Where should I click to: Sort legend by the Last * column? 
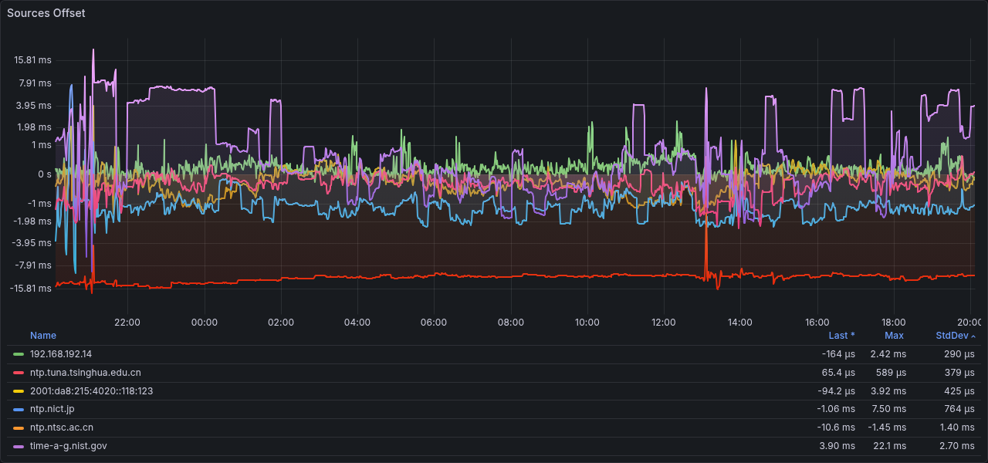[841, 336]
